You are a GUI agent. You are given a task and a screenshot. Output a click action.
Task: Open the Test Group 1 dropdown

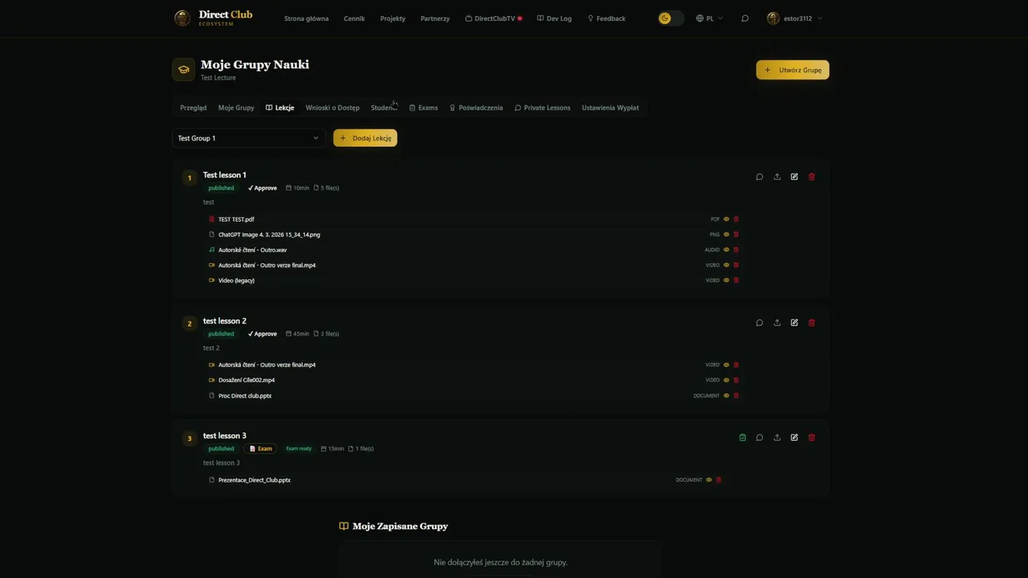(249, 138)
